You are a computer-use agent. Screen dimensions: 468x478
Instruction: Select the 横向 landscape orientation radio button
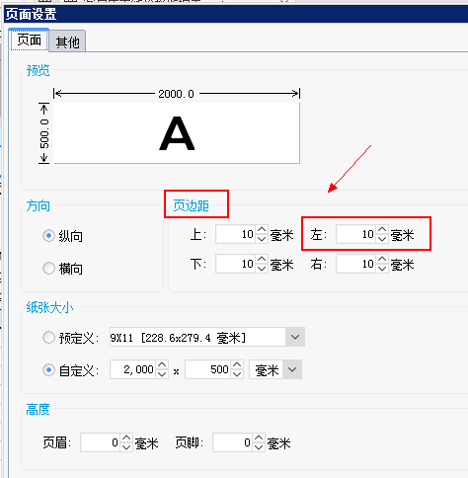pyautogui.click(x=48, y=268)
